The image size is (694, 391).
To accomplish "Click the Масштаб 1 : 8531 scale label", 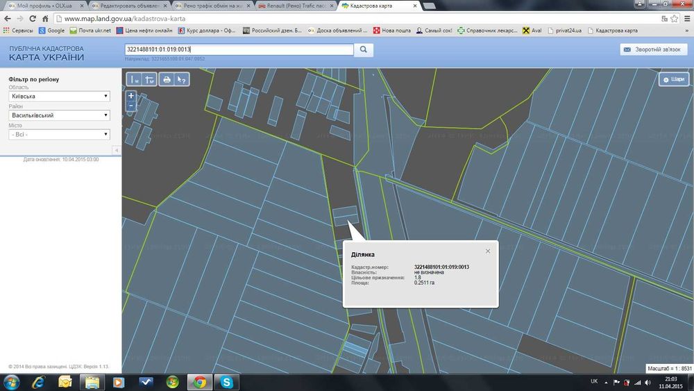I will tap(669, 368).
